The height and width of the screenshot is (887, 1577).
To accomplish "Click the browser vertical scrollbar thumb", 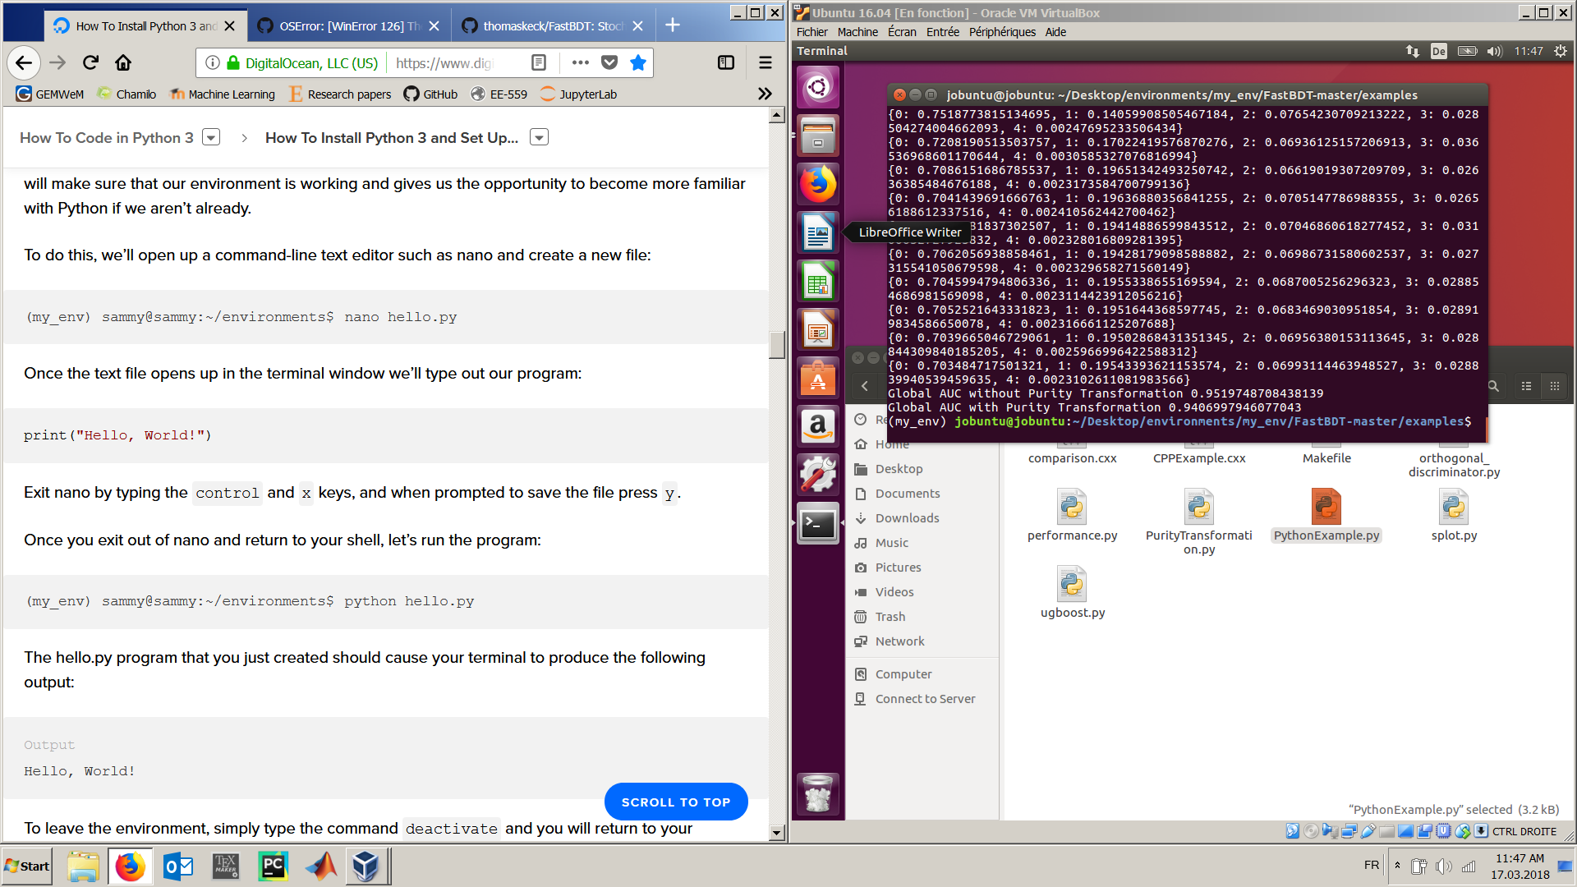I will pos(777,345).
